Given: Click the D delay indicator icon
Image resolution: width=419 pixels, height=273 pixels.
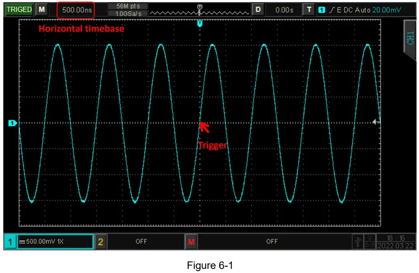Looking at the screenshot, I should tap(258, 9).
